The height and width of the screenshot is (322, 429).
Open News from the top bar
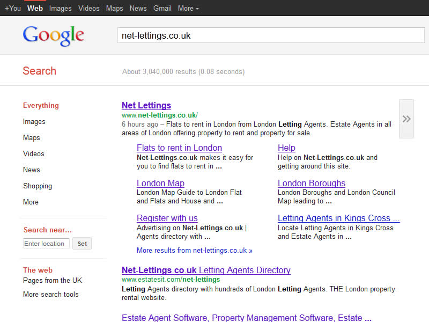point(138,9)
